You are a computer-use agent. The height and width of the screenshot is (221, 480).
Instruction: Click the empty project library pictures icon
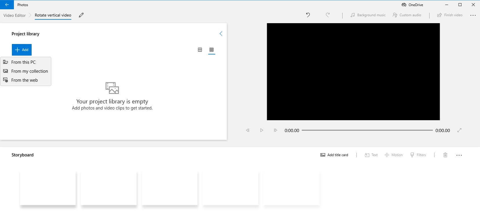(112, 88)
